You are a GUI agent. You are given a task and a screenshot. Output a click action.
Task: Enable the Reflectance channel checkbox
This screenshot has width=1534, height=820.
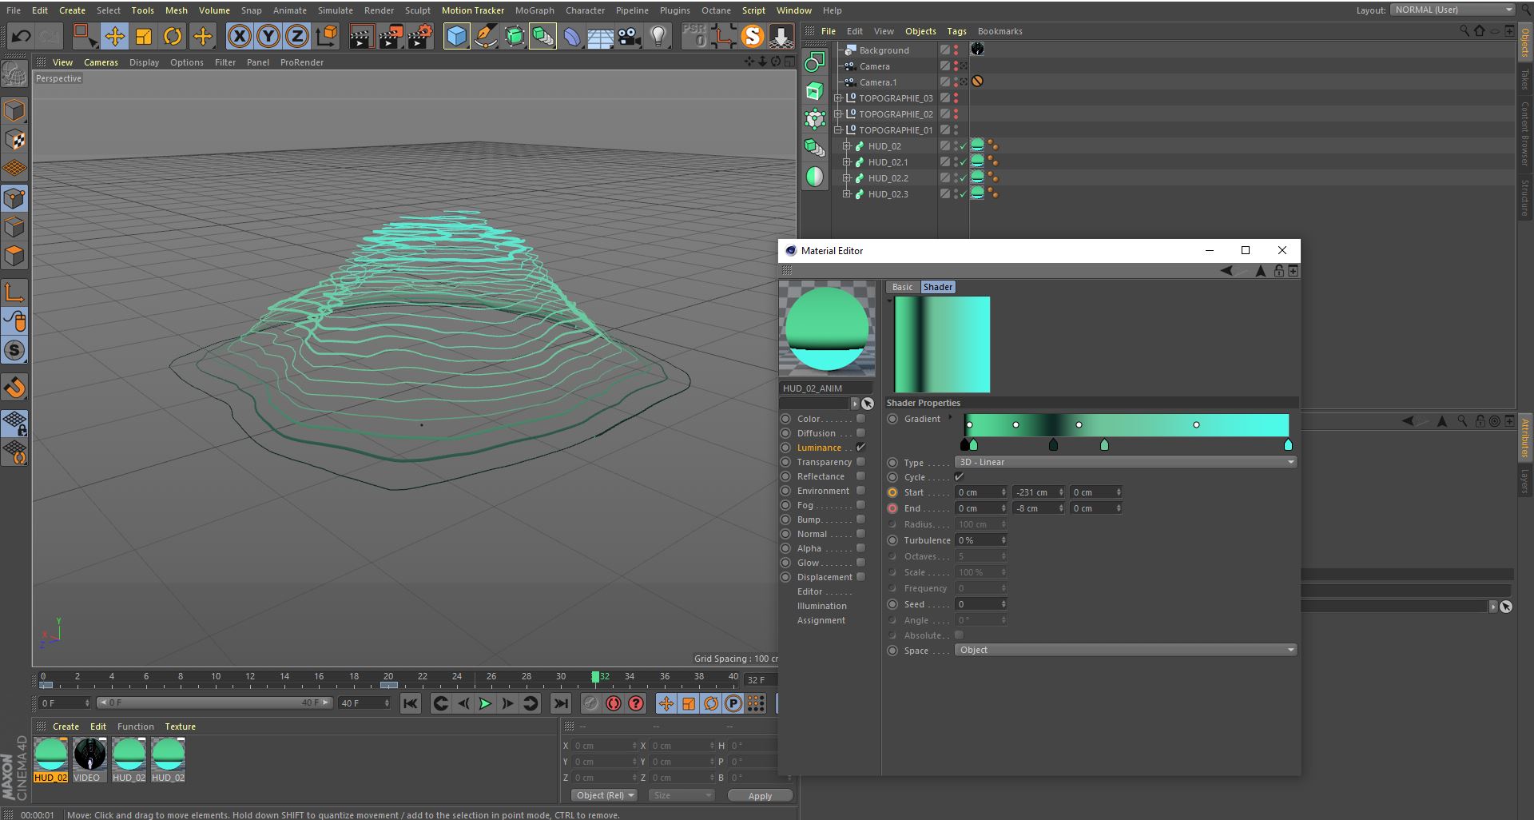(x=860, y=476)
